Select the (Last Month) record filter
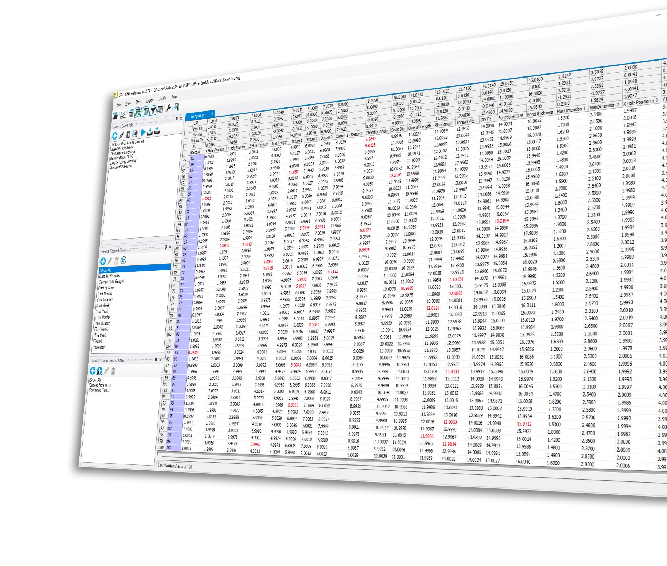The height and width of the screenshot is (566, 667). pyautogui.click(x=104, y=294)
